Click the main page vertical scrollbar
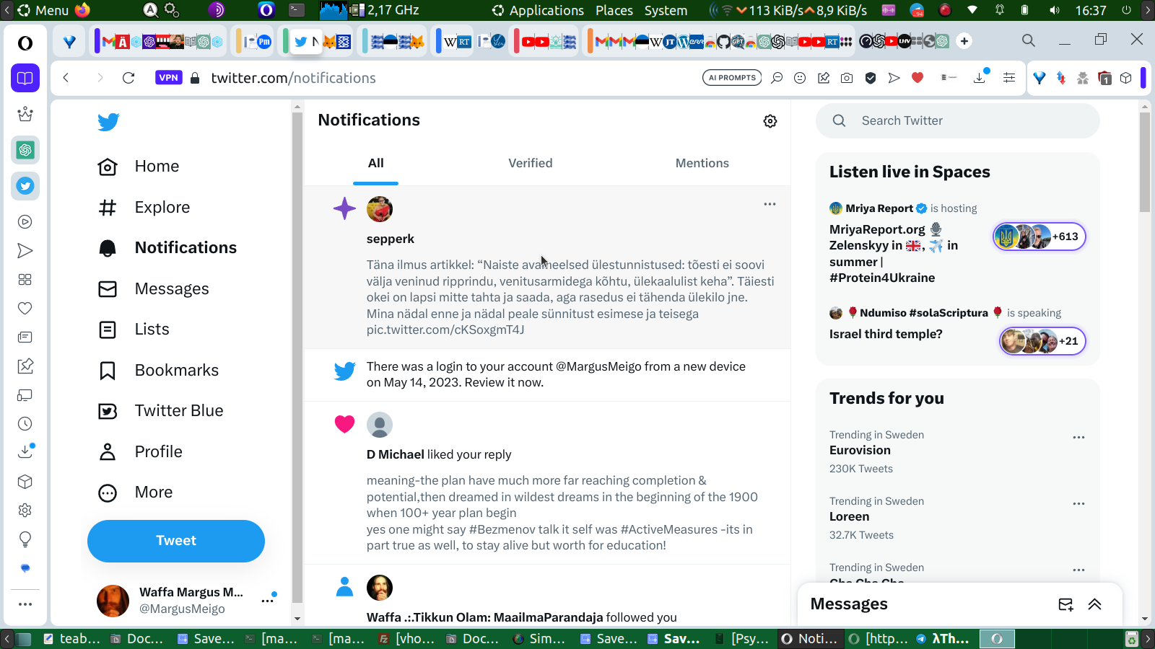This screenshot has width=1155, height=649. (1145, 163)
